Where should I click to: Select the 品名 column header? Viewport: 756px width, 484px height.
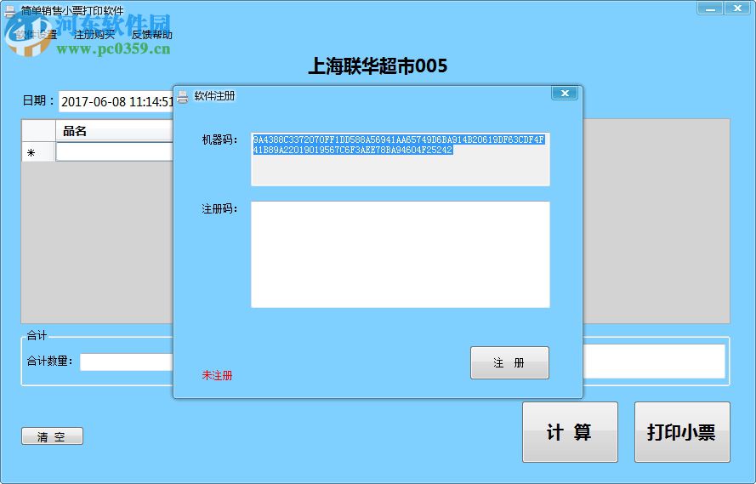tap(114, 131)
